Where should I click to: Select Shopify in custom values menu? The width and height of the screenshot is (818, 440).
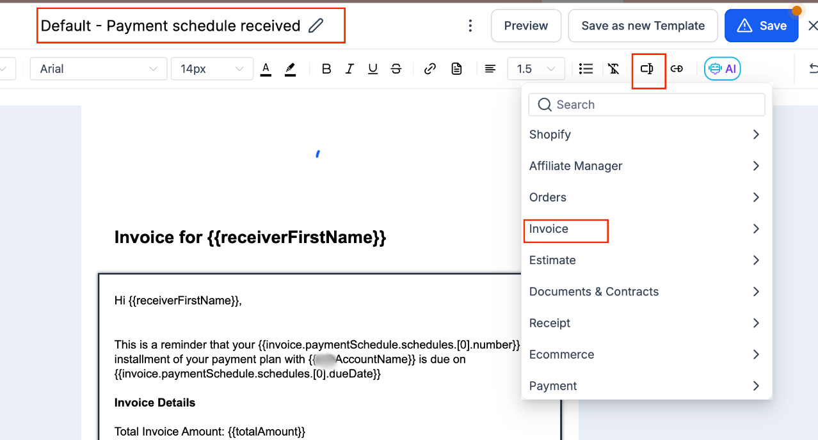pos(646,134)
